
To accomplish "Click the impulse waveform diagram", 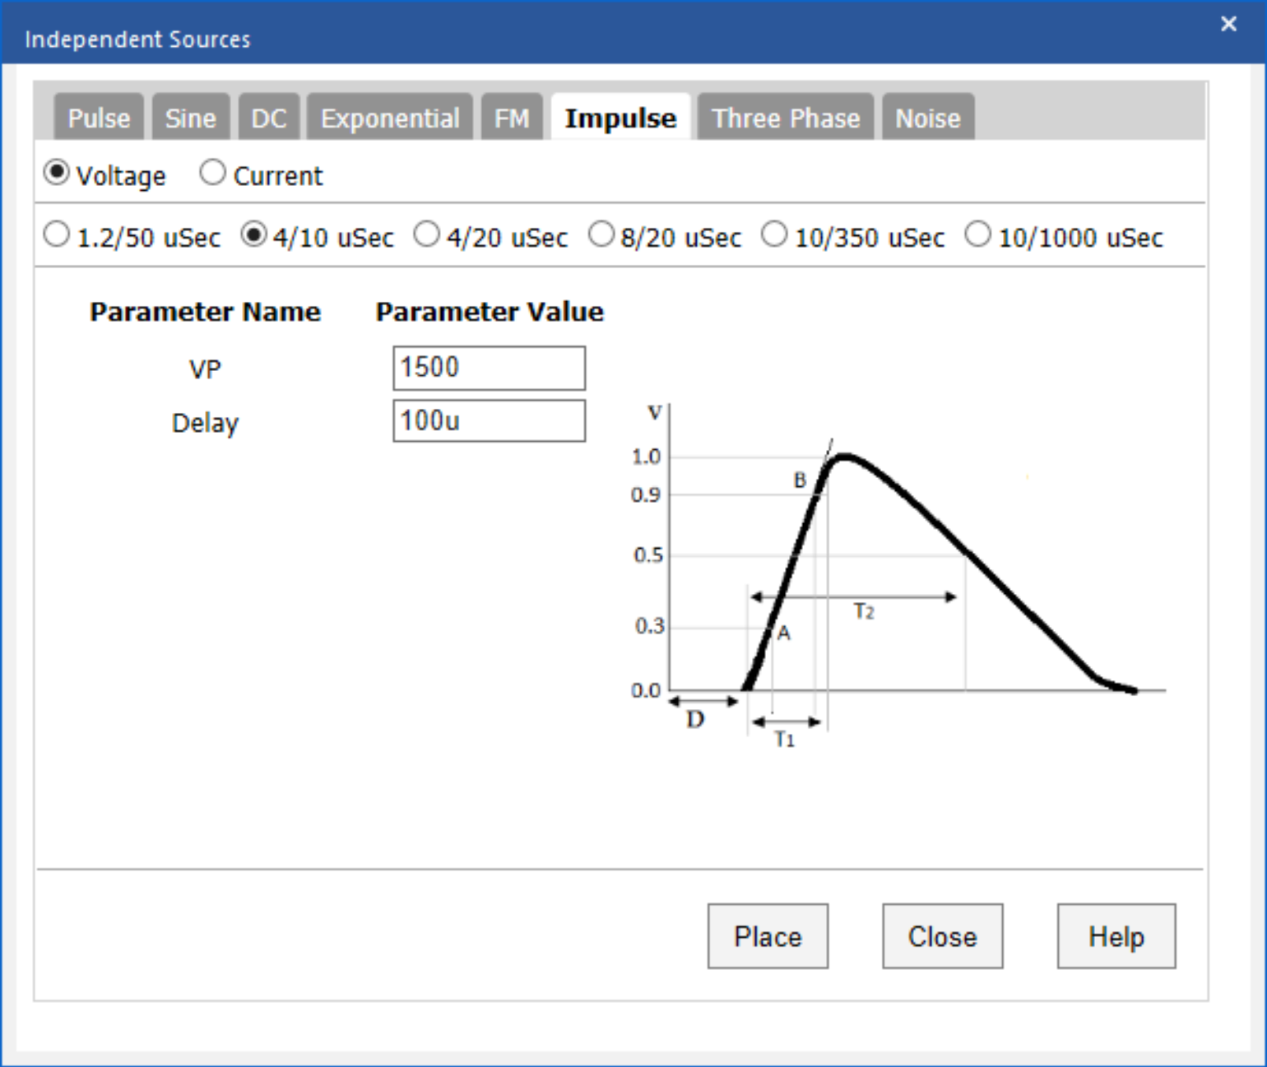I will (x=897, y=576).
